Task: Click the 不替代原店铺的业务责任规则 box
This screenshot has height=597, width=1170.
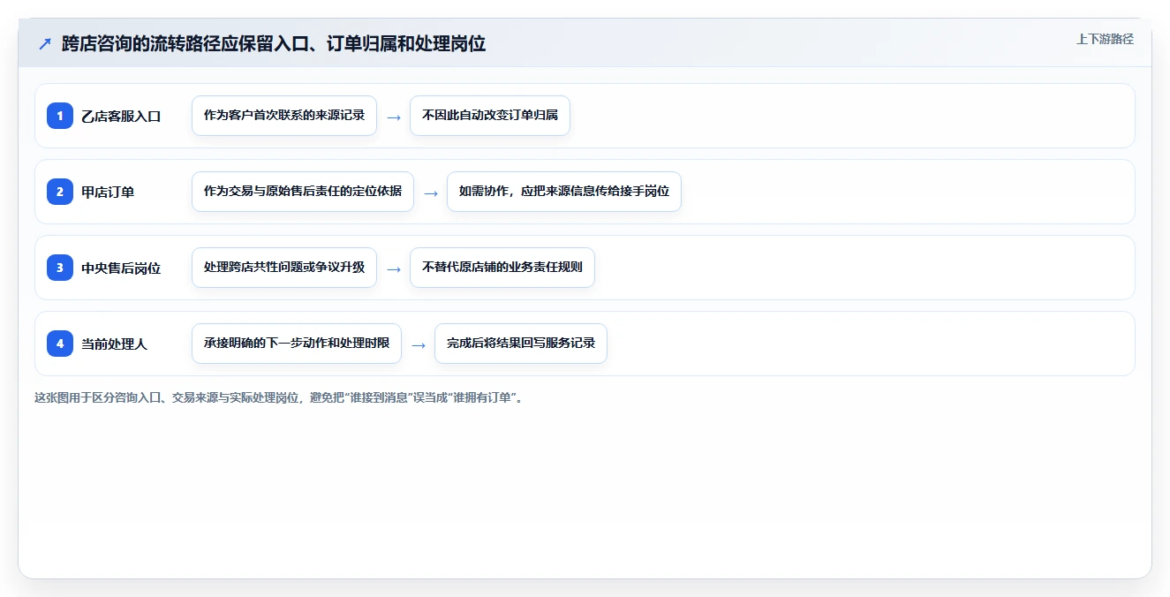Action: click(502, 268)
